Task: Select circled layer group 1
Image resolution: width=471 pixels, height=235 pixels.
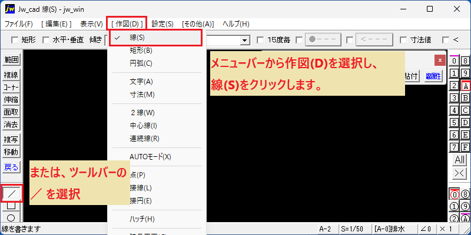Action: 455,207
